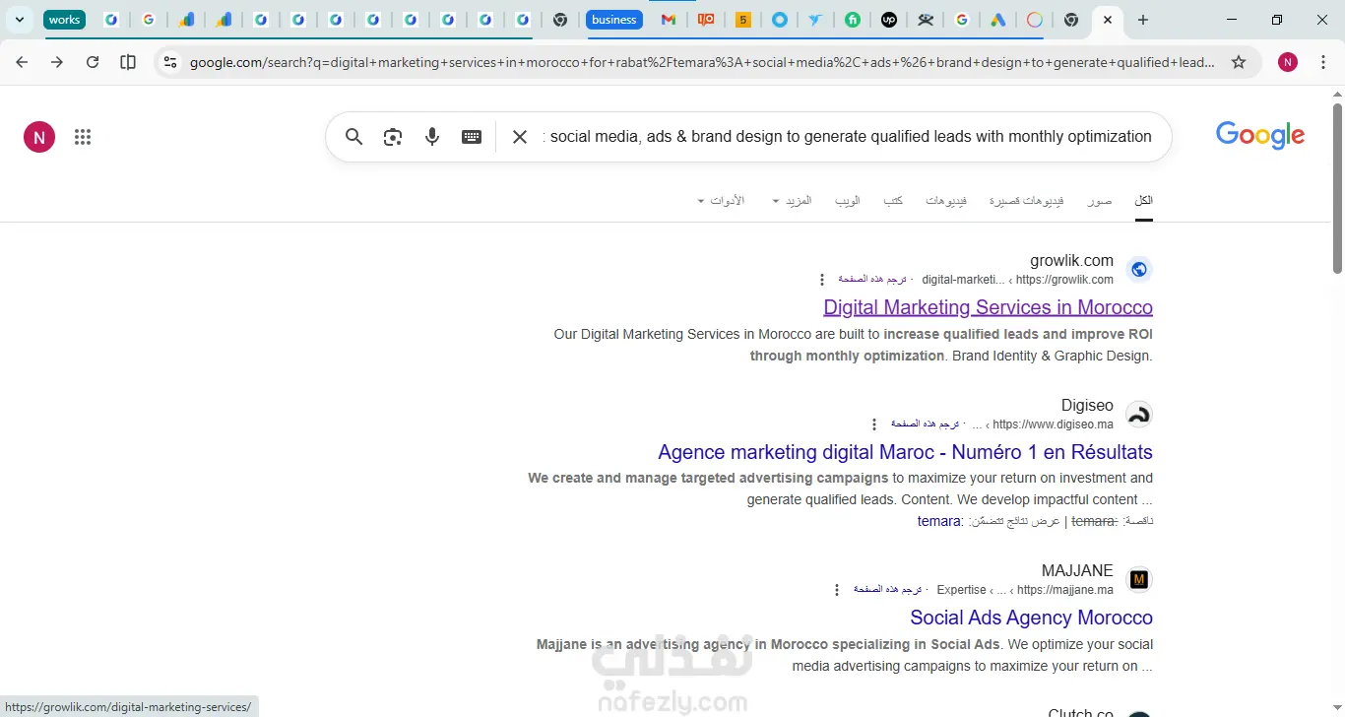Click the Digiseo result favicon
The width and height of the screenshot is (1345, 717).
pos(1139,414)
